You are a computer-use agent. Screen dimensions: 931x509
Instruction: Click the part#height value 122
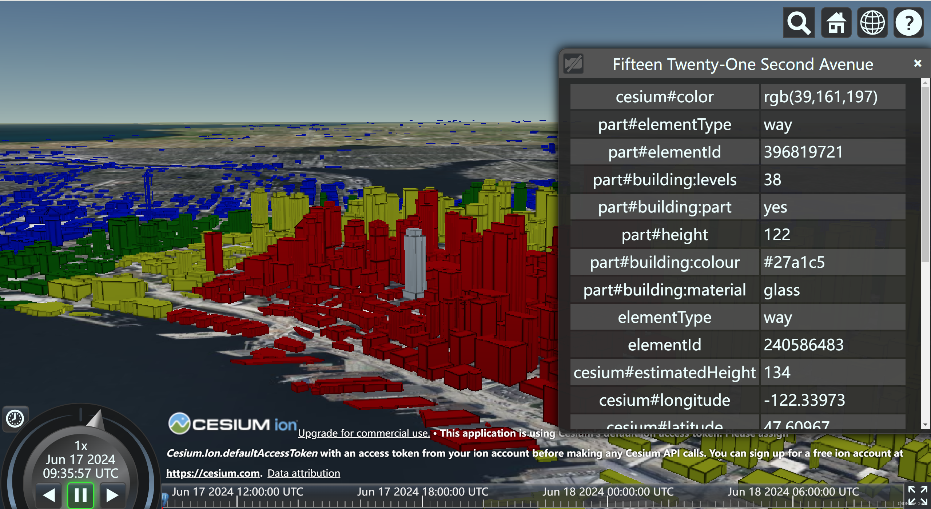coord(777,234)
